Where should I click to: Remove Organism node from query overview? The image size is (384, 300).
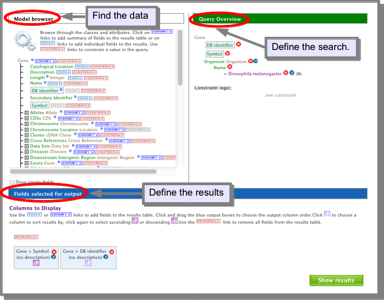tap(250, 61)
